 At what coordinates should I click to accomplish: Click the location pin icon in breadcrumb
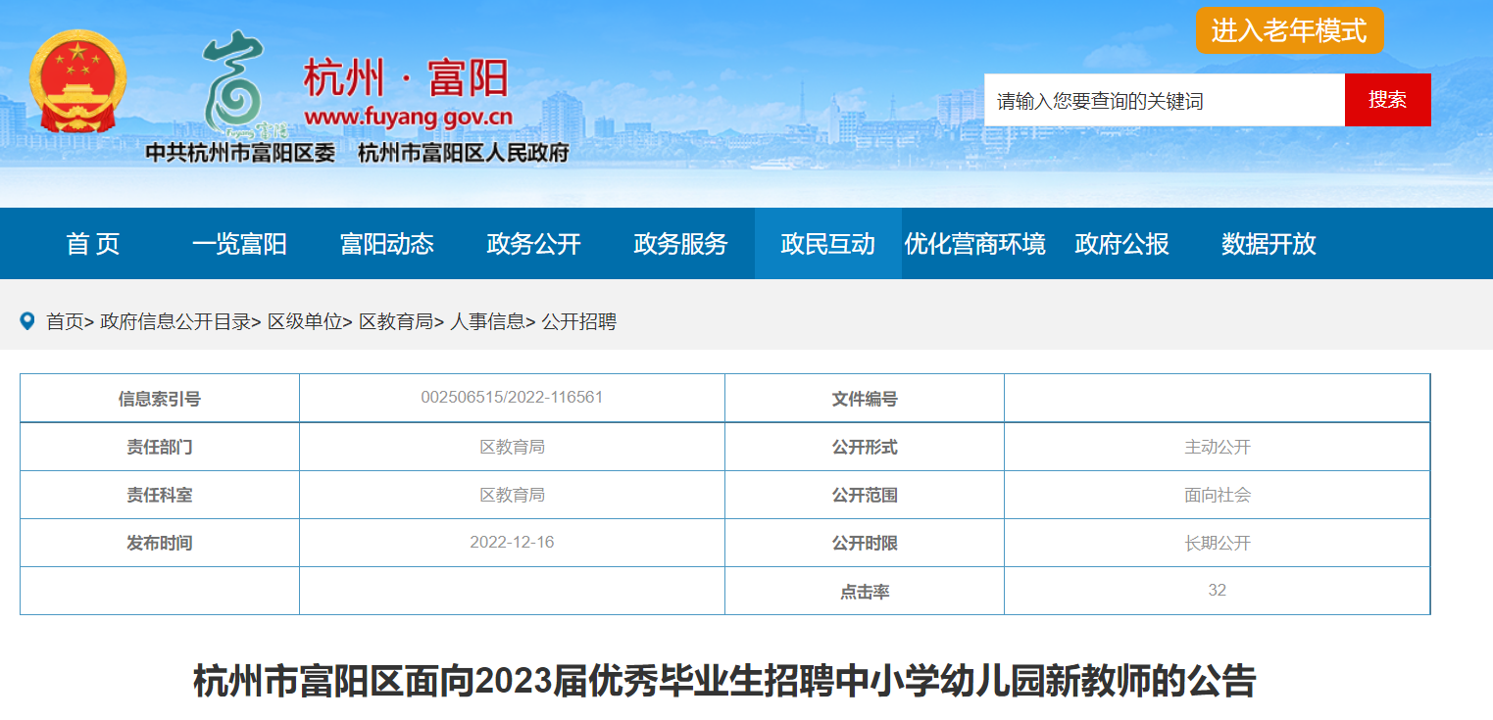(27, 320)
